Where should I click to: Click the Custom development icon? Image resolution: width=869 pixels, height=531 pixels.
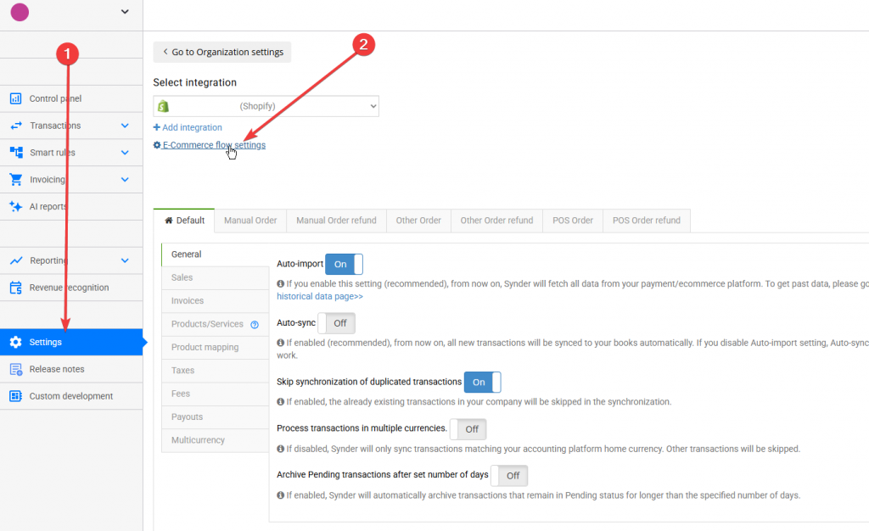point(15,396)
